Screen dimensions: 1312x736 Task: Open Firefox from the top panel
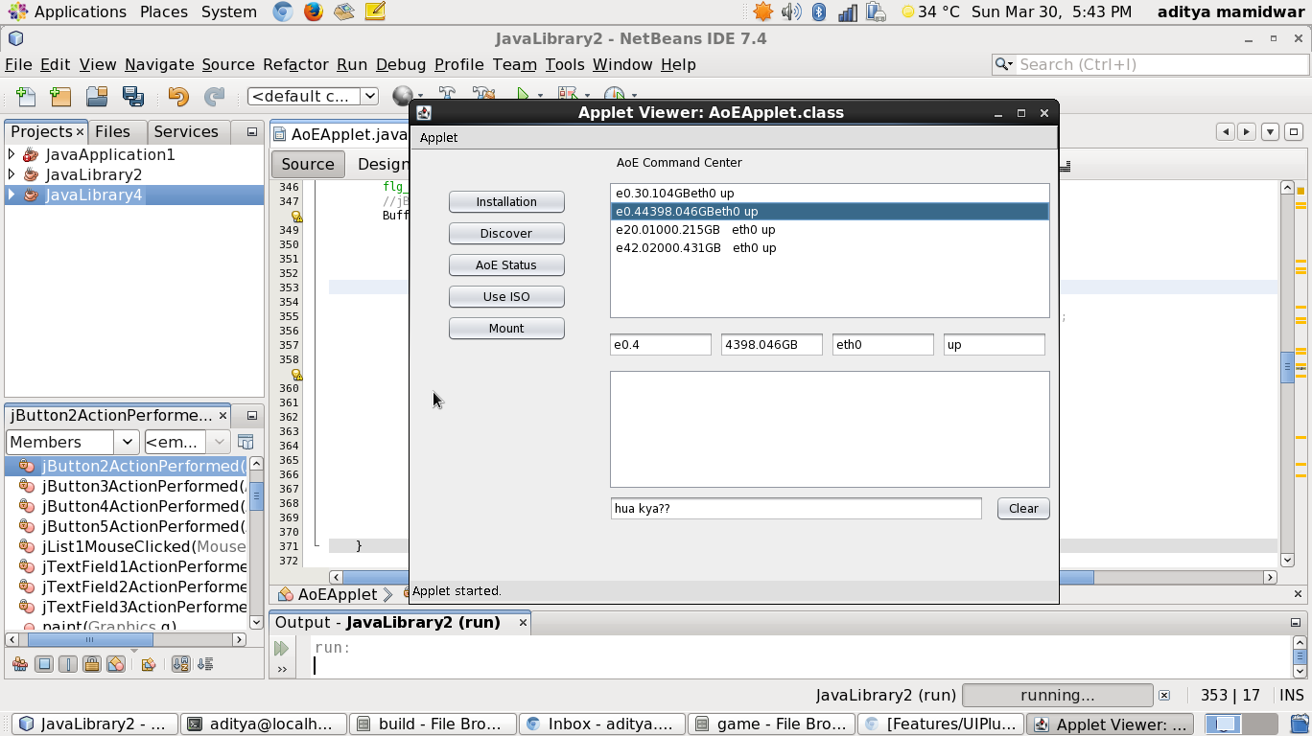313,11
